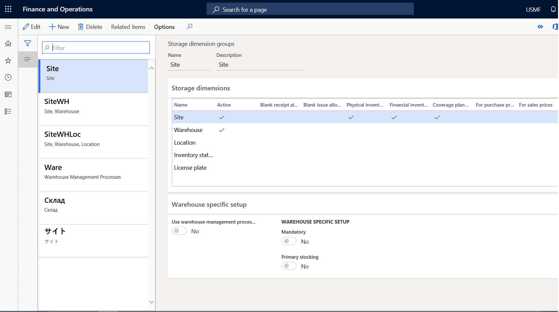Toggle the Mandatory switch

pyautogui.click(x=289, y=241)
